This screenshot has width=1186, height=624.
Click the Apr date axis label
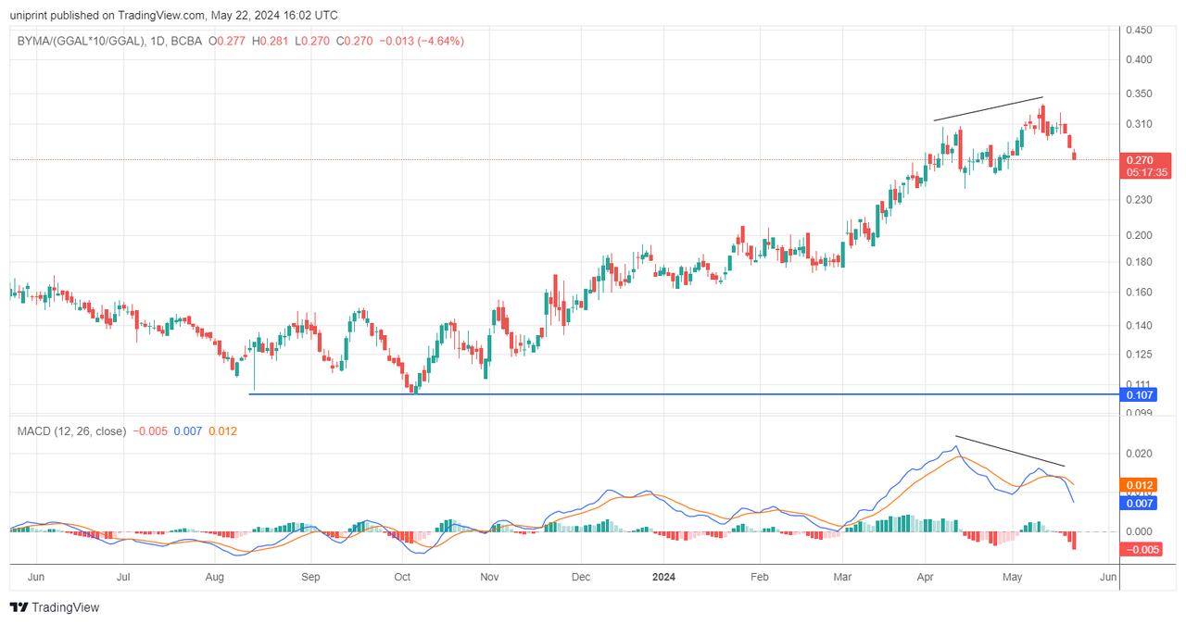click(927, 577)
